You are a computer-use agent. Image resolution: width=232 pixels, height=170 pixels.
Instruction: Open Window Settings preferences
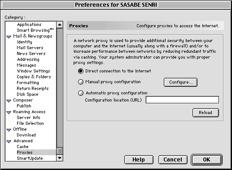[33, 71]
